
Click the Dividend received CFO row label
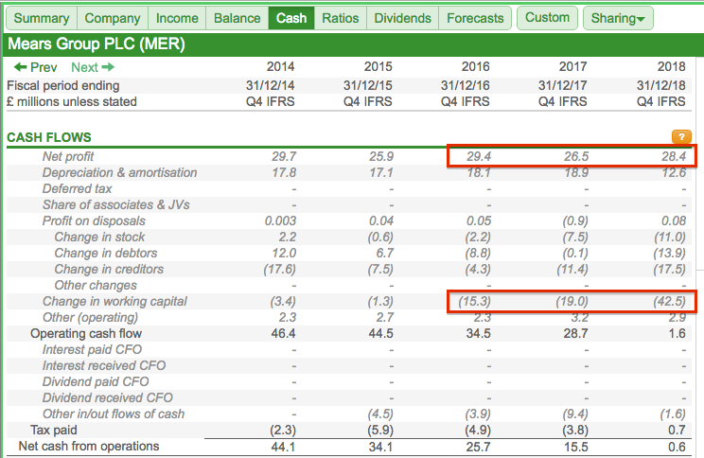click(108, 398)
